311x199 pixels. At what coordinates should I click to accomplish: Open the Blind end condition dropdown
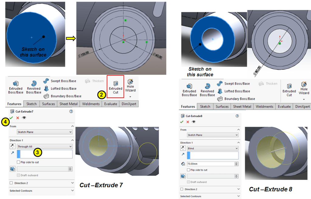(x=213, y=148)
